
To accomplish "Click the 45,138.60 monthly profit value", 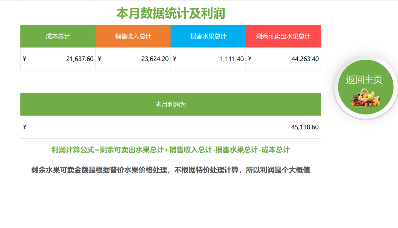I will pyautogui.click(x=305, y=127).
